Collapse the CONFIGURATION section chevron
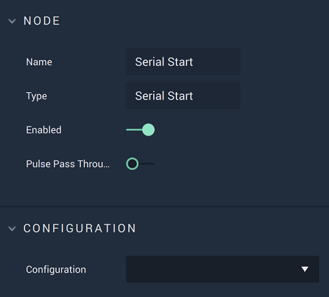The width and height of the screenshot is (329, 297). click(x=12, y=229)
